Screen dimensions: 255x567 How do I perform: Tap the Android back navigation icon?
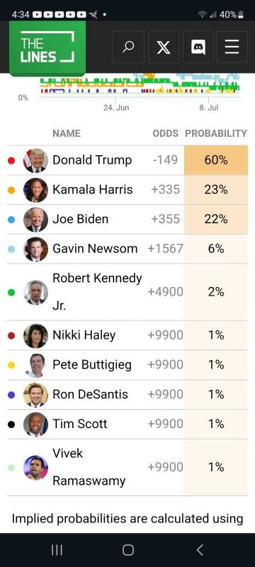pyautogui.click(x=200, y=550)
